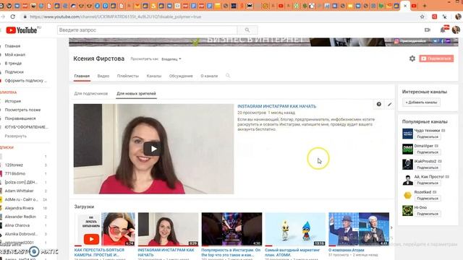Expand the Владелец view-as dropdown
The width and height of the screenshot is (463, 260).
(x=171, y=59)
